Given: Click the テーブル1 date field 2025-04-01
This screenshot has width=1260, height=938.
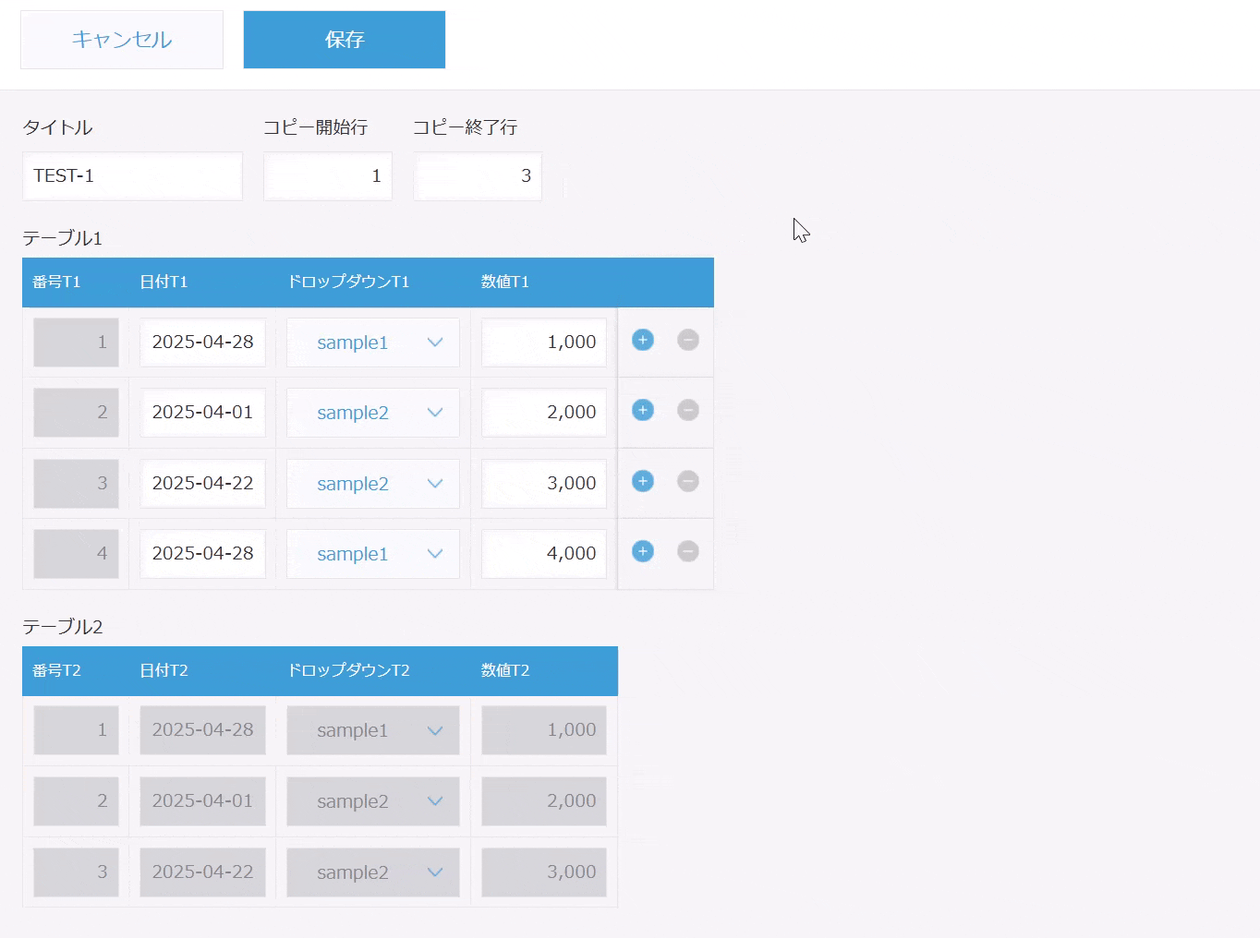Looking at the screenshot, I should 203,413.
